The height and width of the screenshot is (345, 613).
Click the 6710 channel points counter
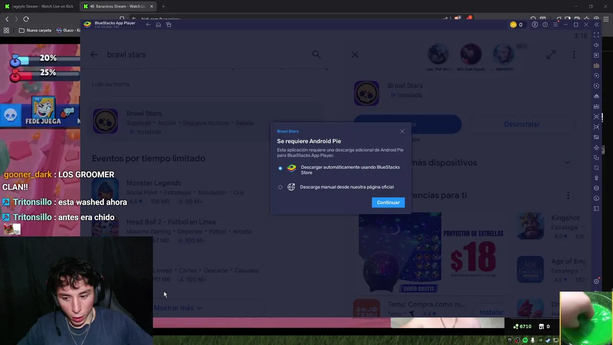coord(522,326)
